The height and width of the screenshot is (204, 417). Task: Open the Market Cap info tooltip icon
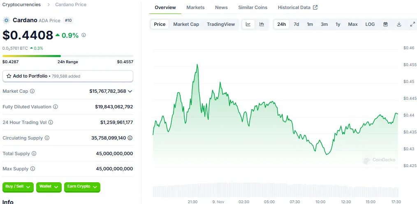click(x=32, y=91)
